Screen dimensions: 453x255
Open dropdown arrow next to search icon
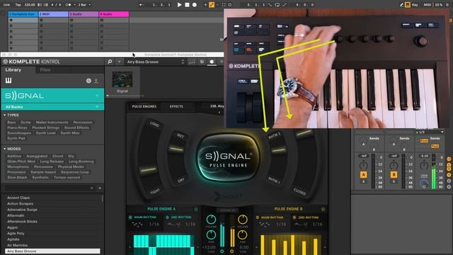point(119,62)
